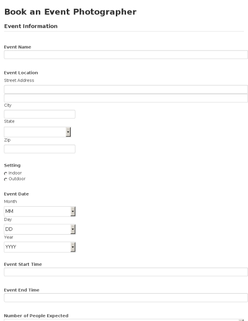Open the Year YYYY dropdown

pos(40,247)
